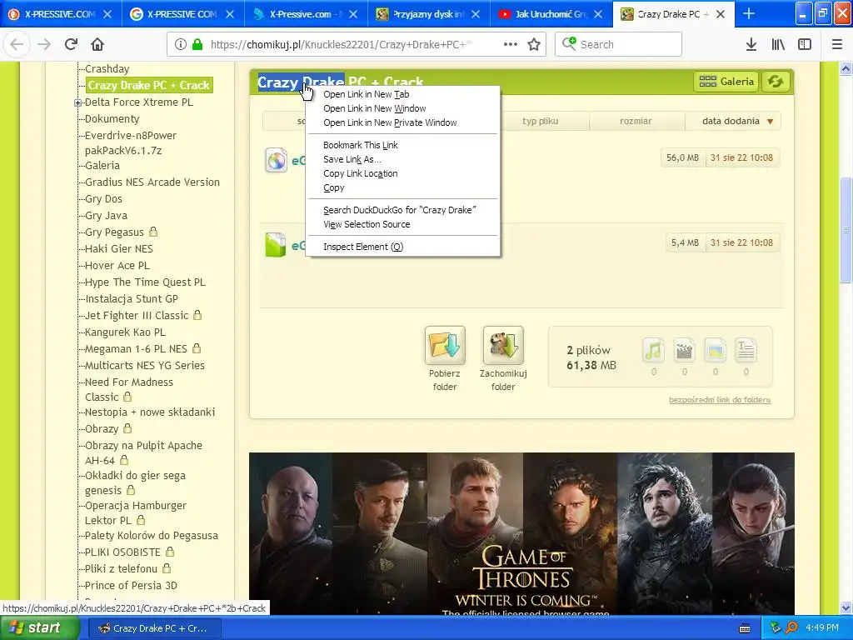Click the taskbar search magnifier tray icon
This screenshot has width=853, height=640.
[x=791, y=628]
